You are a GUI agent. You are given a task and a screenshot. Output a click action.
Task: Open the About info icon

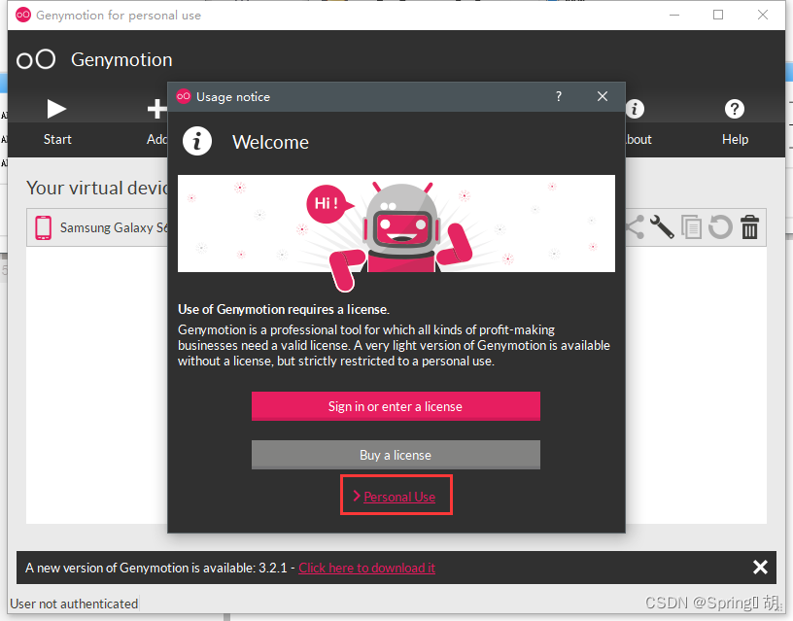[x=636, y=109]
